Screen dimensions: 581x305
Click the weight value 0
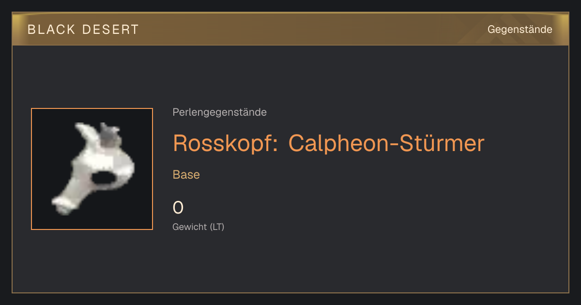[x=178, y=208]
